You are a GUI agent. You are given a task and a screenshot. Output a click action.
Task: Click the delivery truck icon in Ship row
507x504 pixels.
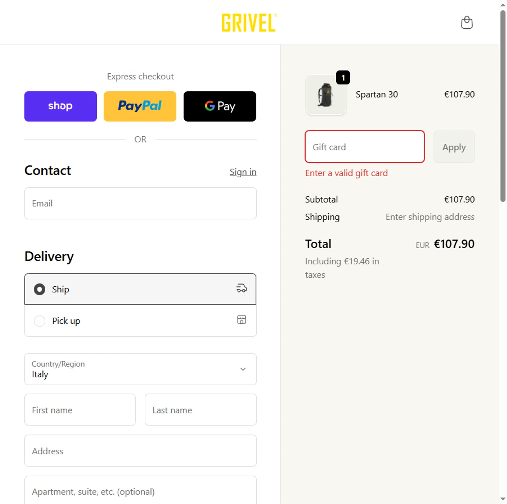click(241, 288)
